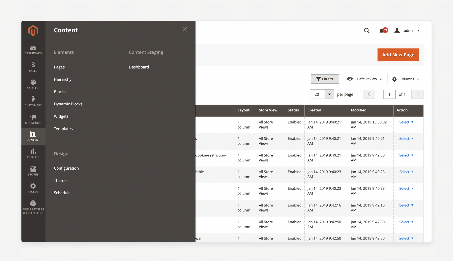Open the Catalog sidebar menu
The image size is (453, 261).
pyautogui.click(x=33, y=85)
